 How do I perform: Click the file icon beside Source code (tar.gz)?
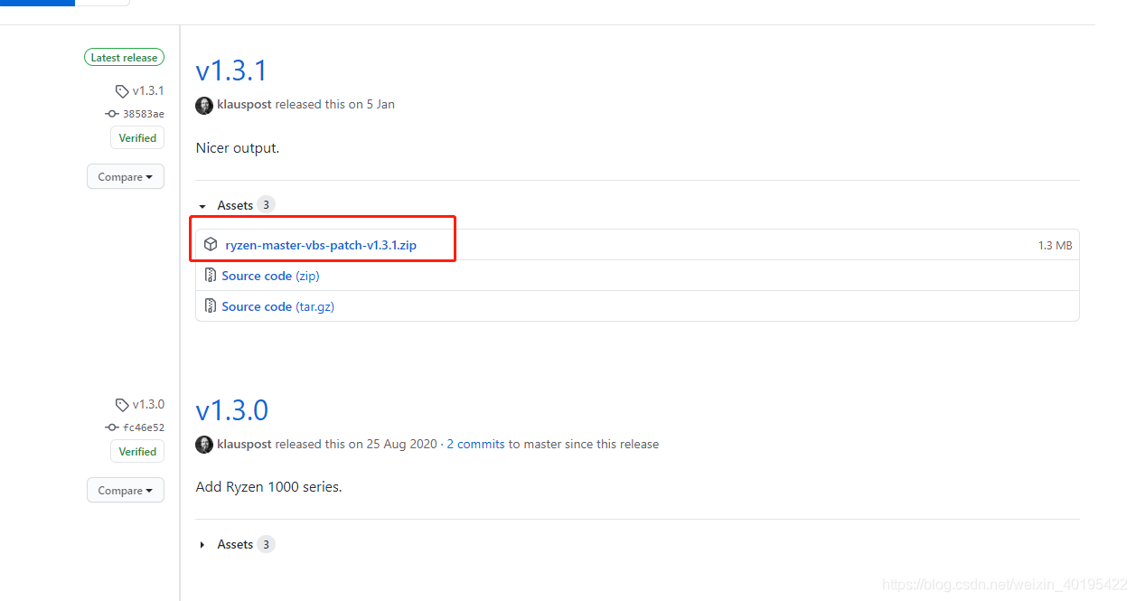(x=211, y=305)
